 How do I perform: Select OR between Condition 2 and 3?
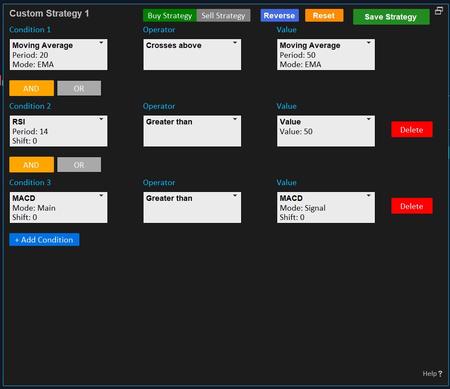(79, 164)
